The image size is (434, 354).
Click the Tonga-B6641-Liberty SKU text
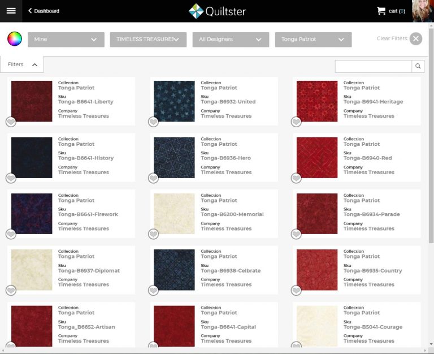pos(85,102)
